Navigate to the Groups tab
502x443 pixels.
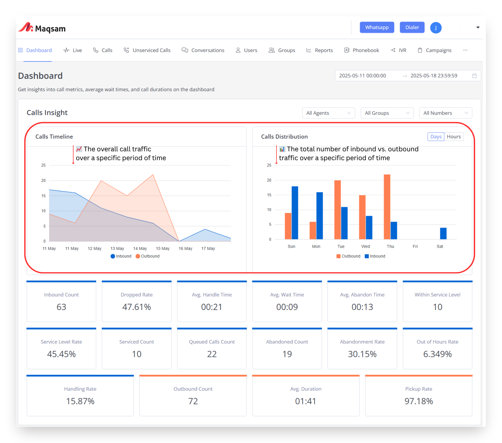tap(282, 50)
